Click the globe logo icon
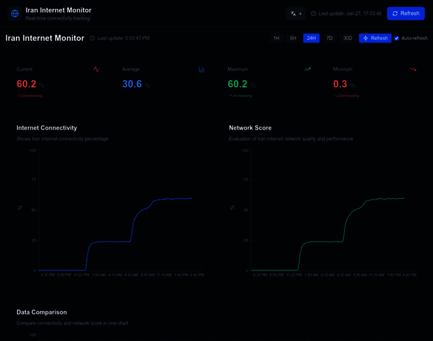 click(15, 14)
